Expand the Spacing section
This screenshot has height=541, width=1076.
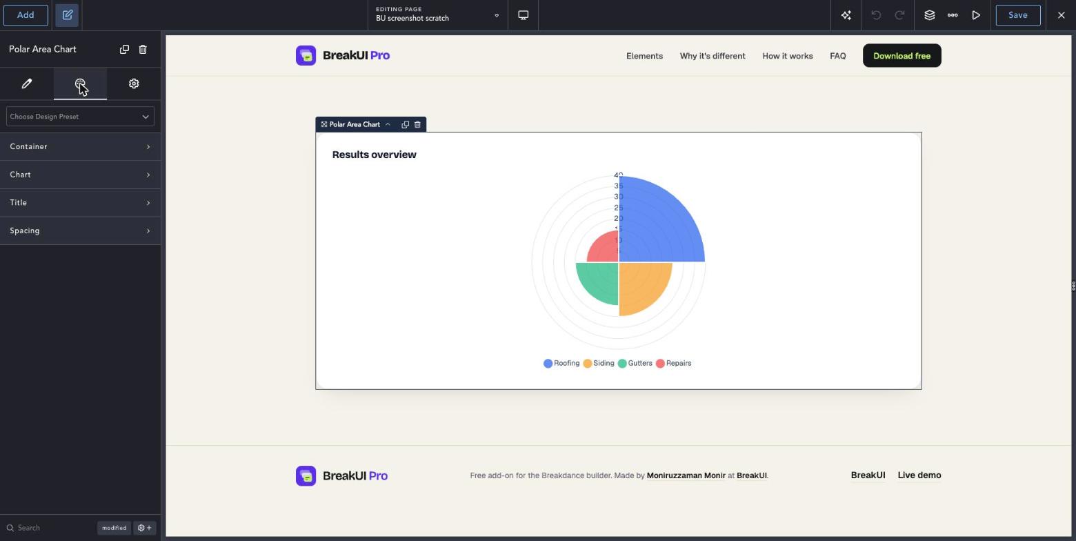[80, 231]
